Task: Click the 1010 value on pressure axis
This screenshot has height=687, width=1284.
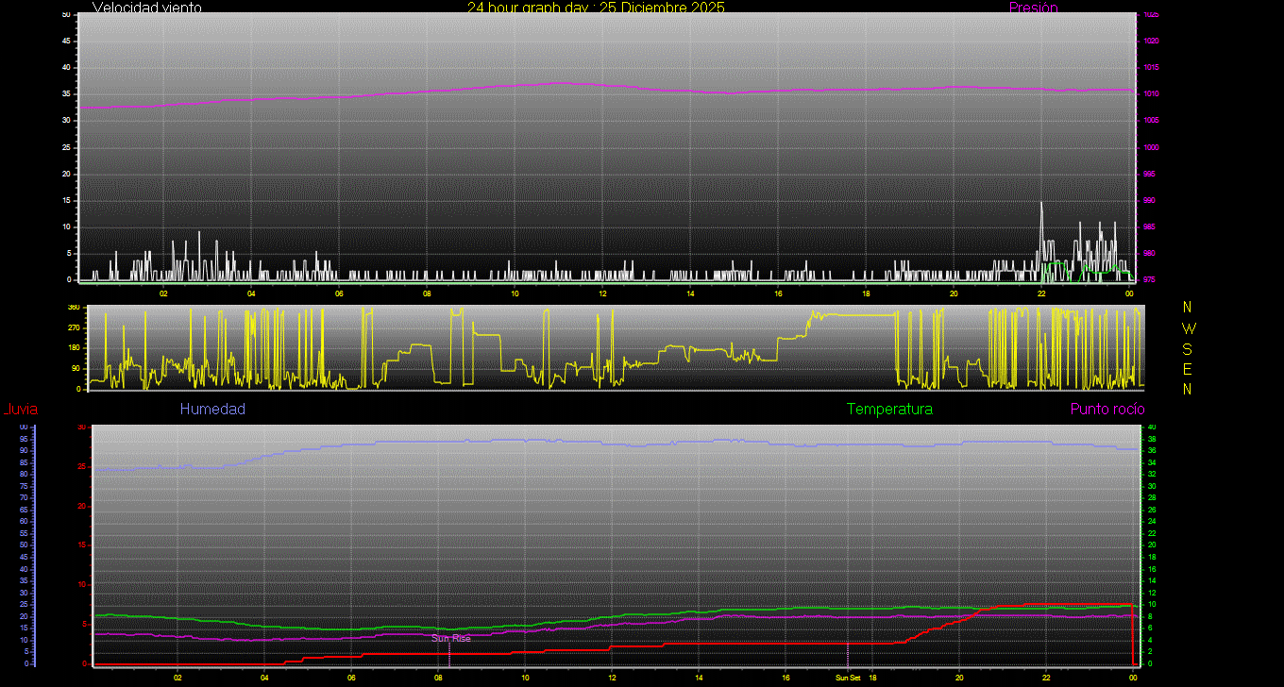Action: tap(1152, 94)
